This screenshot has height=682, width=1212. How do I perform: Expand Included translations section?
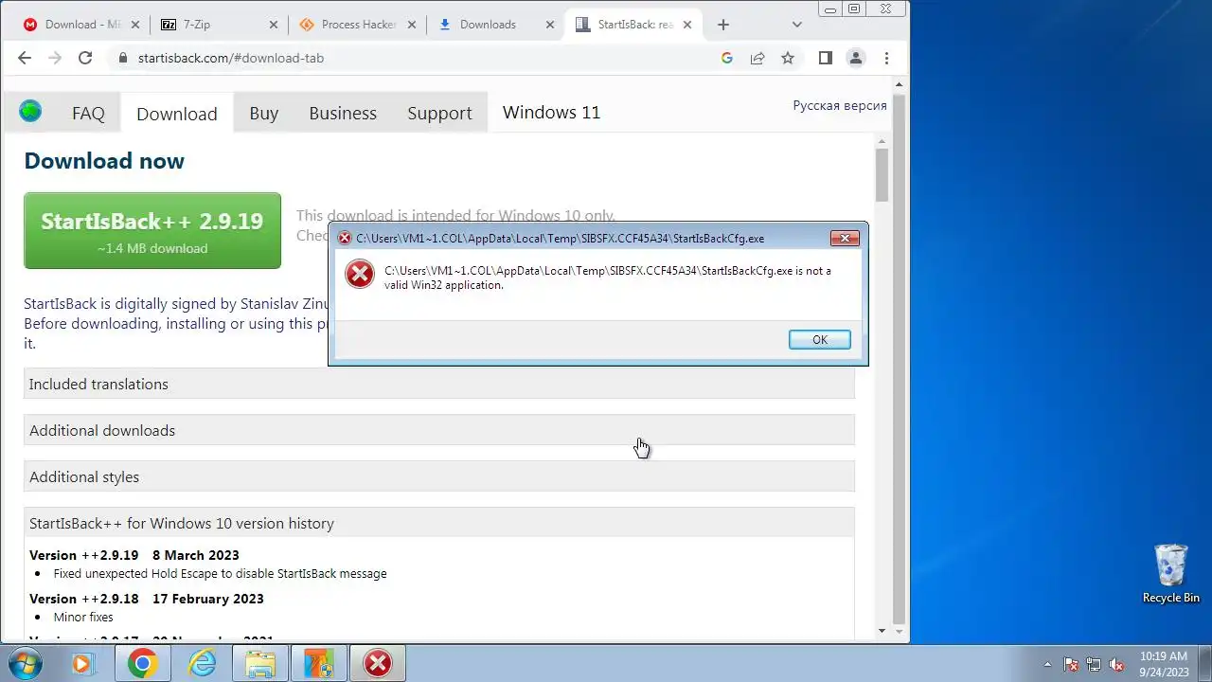point(439,384)
